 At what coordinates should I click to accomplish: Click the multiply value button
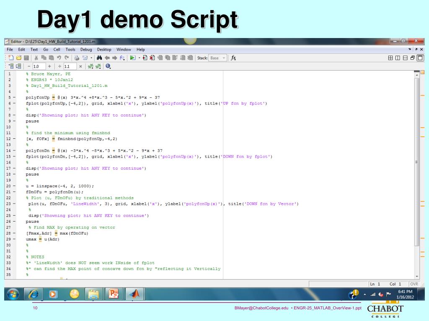(80, 66)
